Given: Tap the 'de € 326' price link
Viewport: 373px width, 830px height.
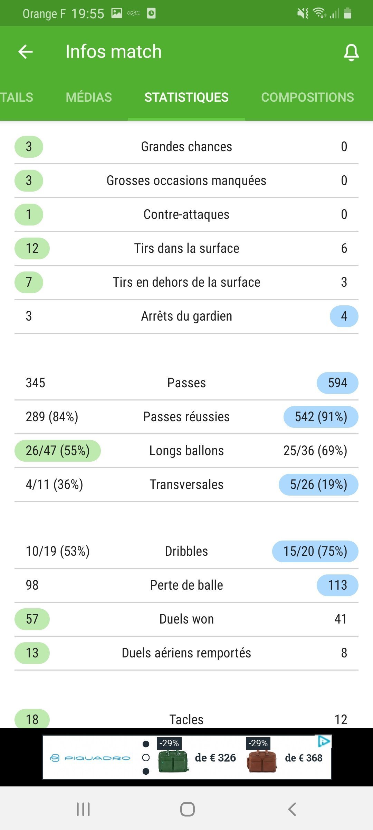Looking at the screenshot, I should click(x=215, y=758).
